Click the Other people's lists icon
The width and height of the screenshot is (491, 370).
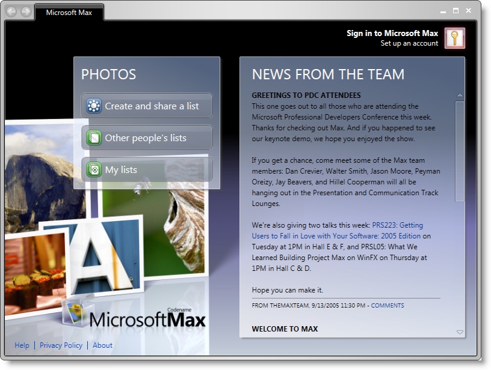pyautogui.click(x=93, y=138)
